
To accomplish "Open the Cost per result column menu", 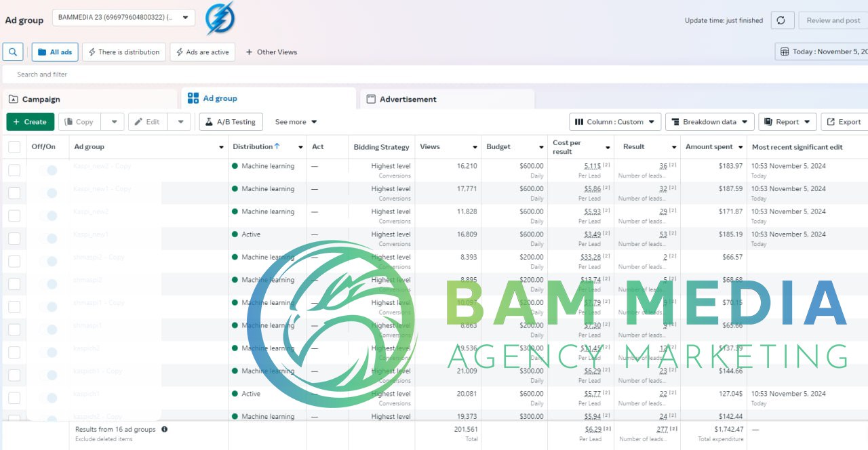I will pyautogui.click(x=608, y=147).
